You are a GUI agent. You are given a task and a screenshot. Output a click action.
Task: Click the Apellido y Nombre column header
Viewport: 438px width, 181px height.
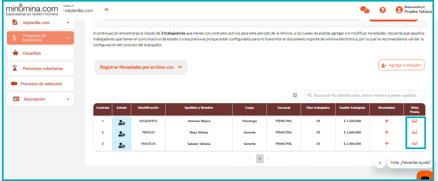click(199, 109)
